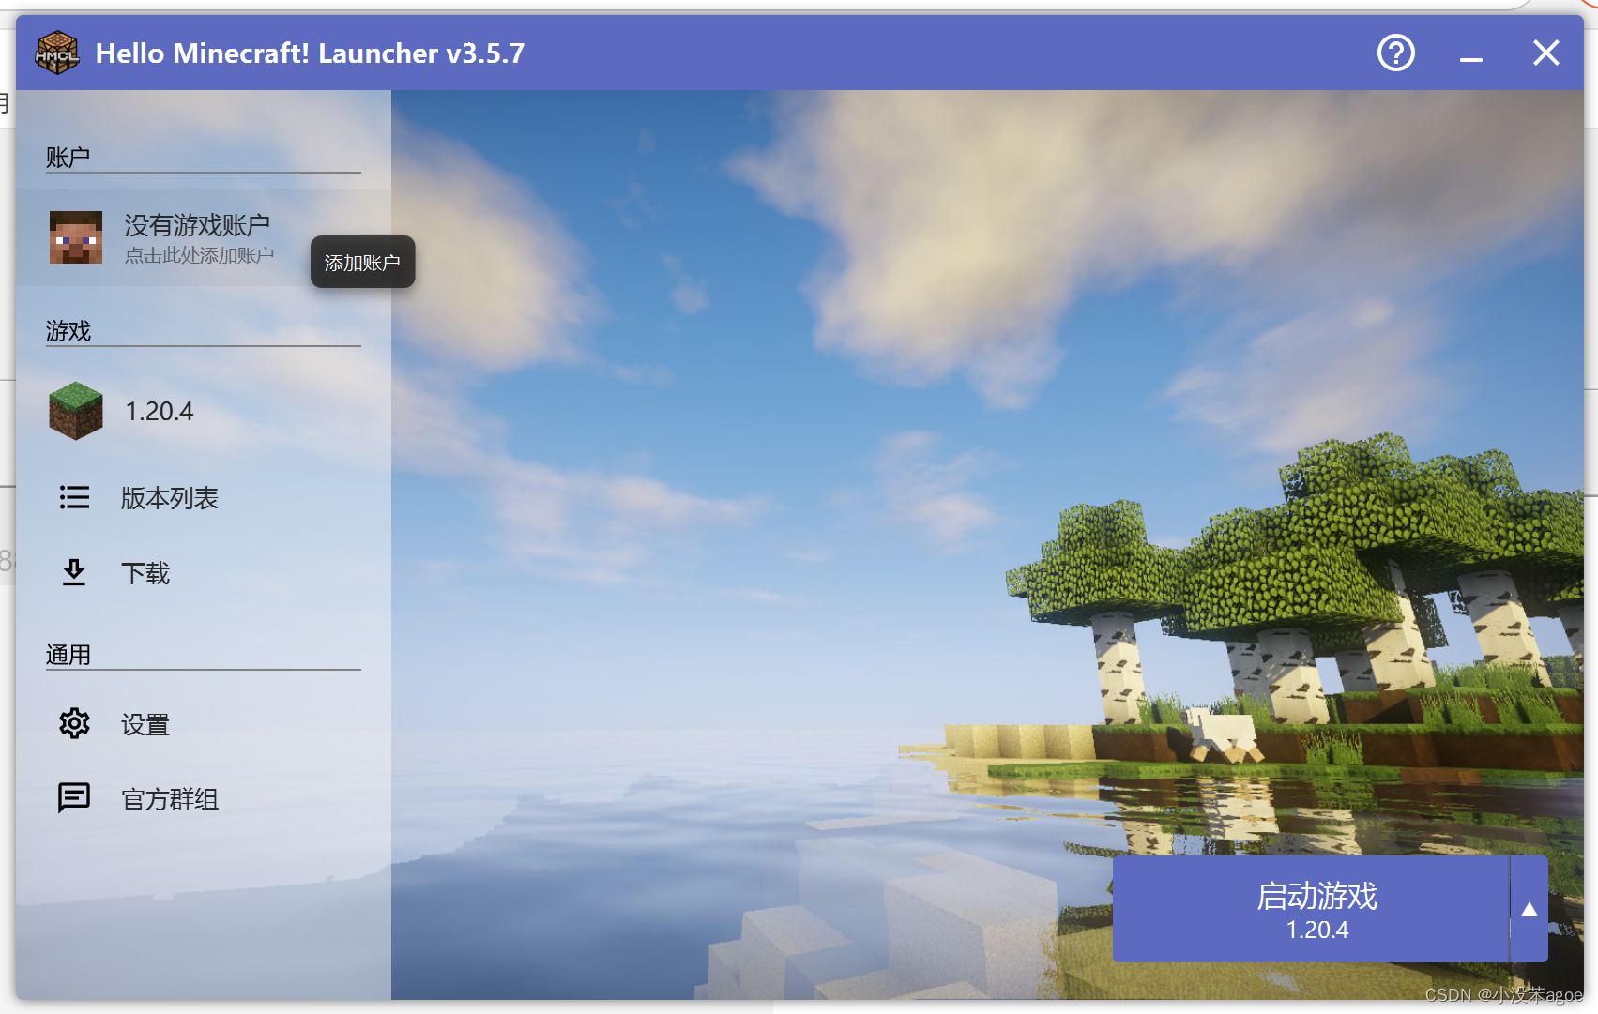This screenshot has height=1014, width=1598.
Task: Launch the game with 启动游戏 button
Action: tap(1311, 909)
